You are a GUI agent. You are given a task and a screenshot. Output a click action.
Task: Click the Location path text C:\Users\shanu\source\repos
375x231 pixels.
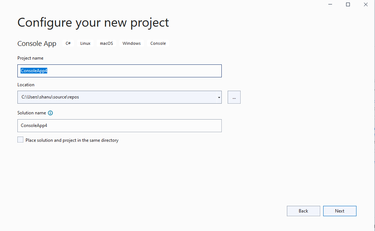50,97
